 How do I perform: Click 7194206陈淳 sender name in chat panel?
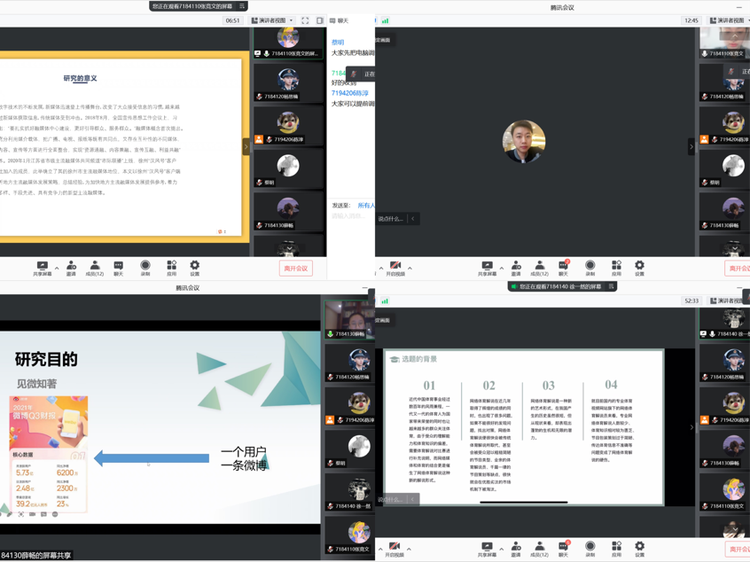[350, 93]
